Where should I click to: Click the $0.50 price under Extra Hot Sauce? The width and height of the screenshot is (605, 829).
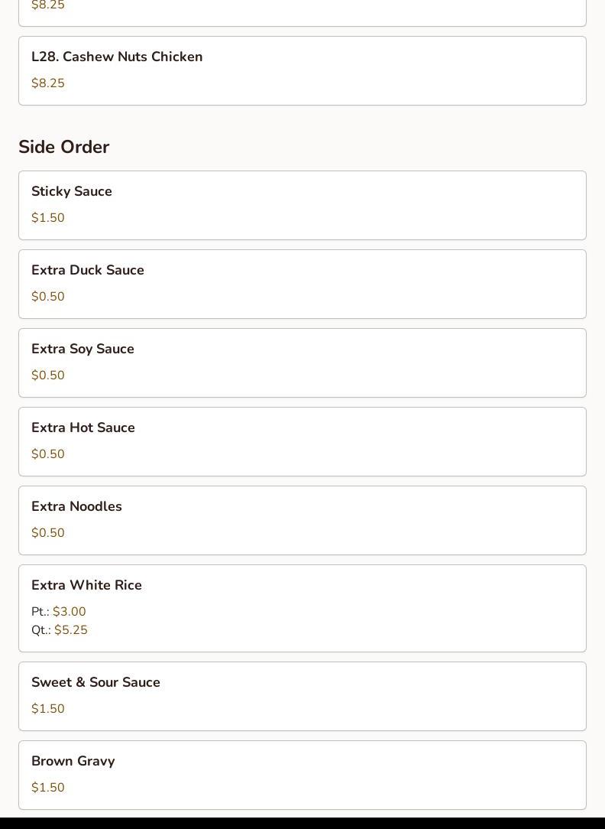point(48,454)
